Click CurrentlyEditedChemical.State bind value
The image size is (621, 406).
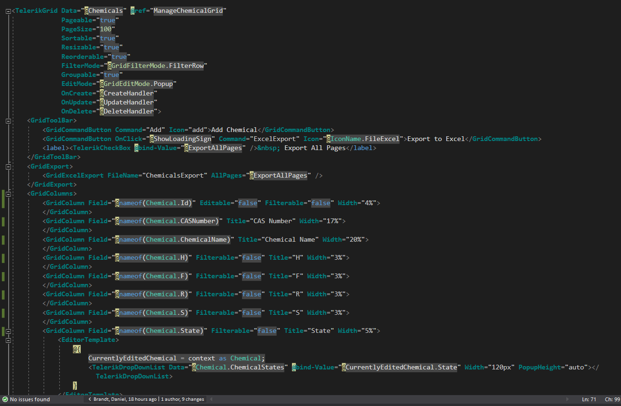click(399, 368)
